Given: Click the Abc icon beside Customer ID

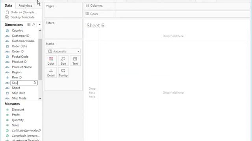Looking at the screenshot, I should tap(7, 36).
